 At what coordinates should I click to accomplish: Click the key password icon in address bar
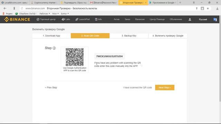coord(196,8)
